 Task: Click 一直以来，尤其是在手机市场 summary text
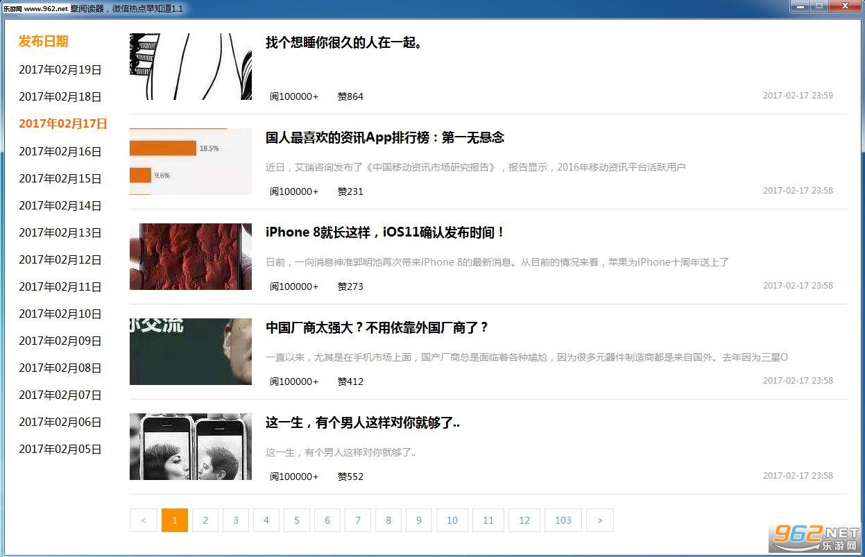pyautogui.click(x=526, y=357)
